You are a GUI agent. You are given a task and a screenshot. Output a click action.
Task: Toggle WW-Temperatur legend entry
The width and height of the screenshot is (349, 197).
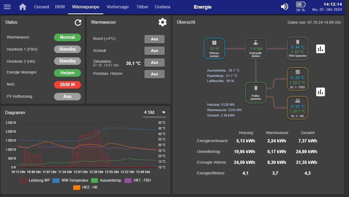(70, 180)
